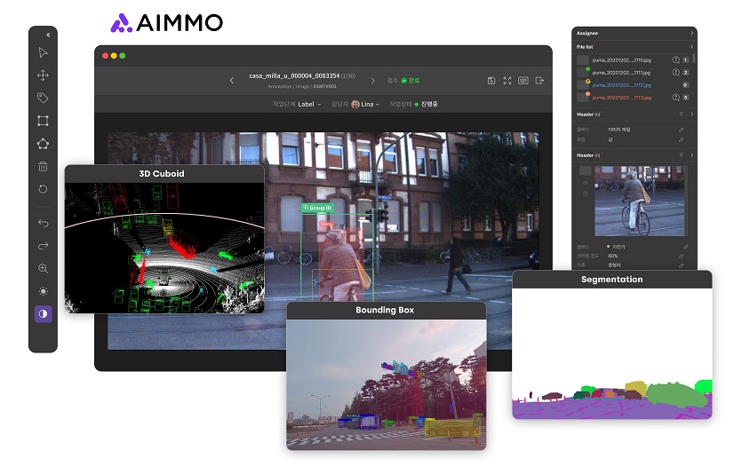Undo the last annotation action
The width and height of the screenshot is (742, 474).
(x=43, y=223)
